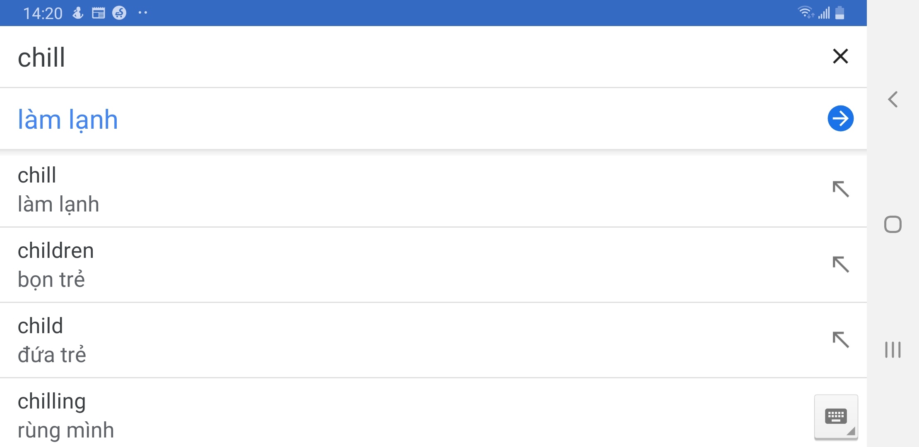The image size is (919, 447).
Task: Tap the Wi-Fi status icon
Action: tap(805, 12)
